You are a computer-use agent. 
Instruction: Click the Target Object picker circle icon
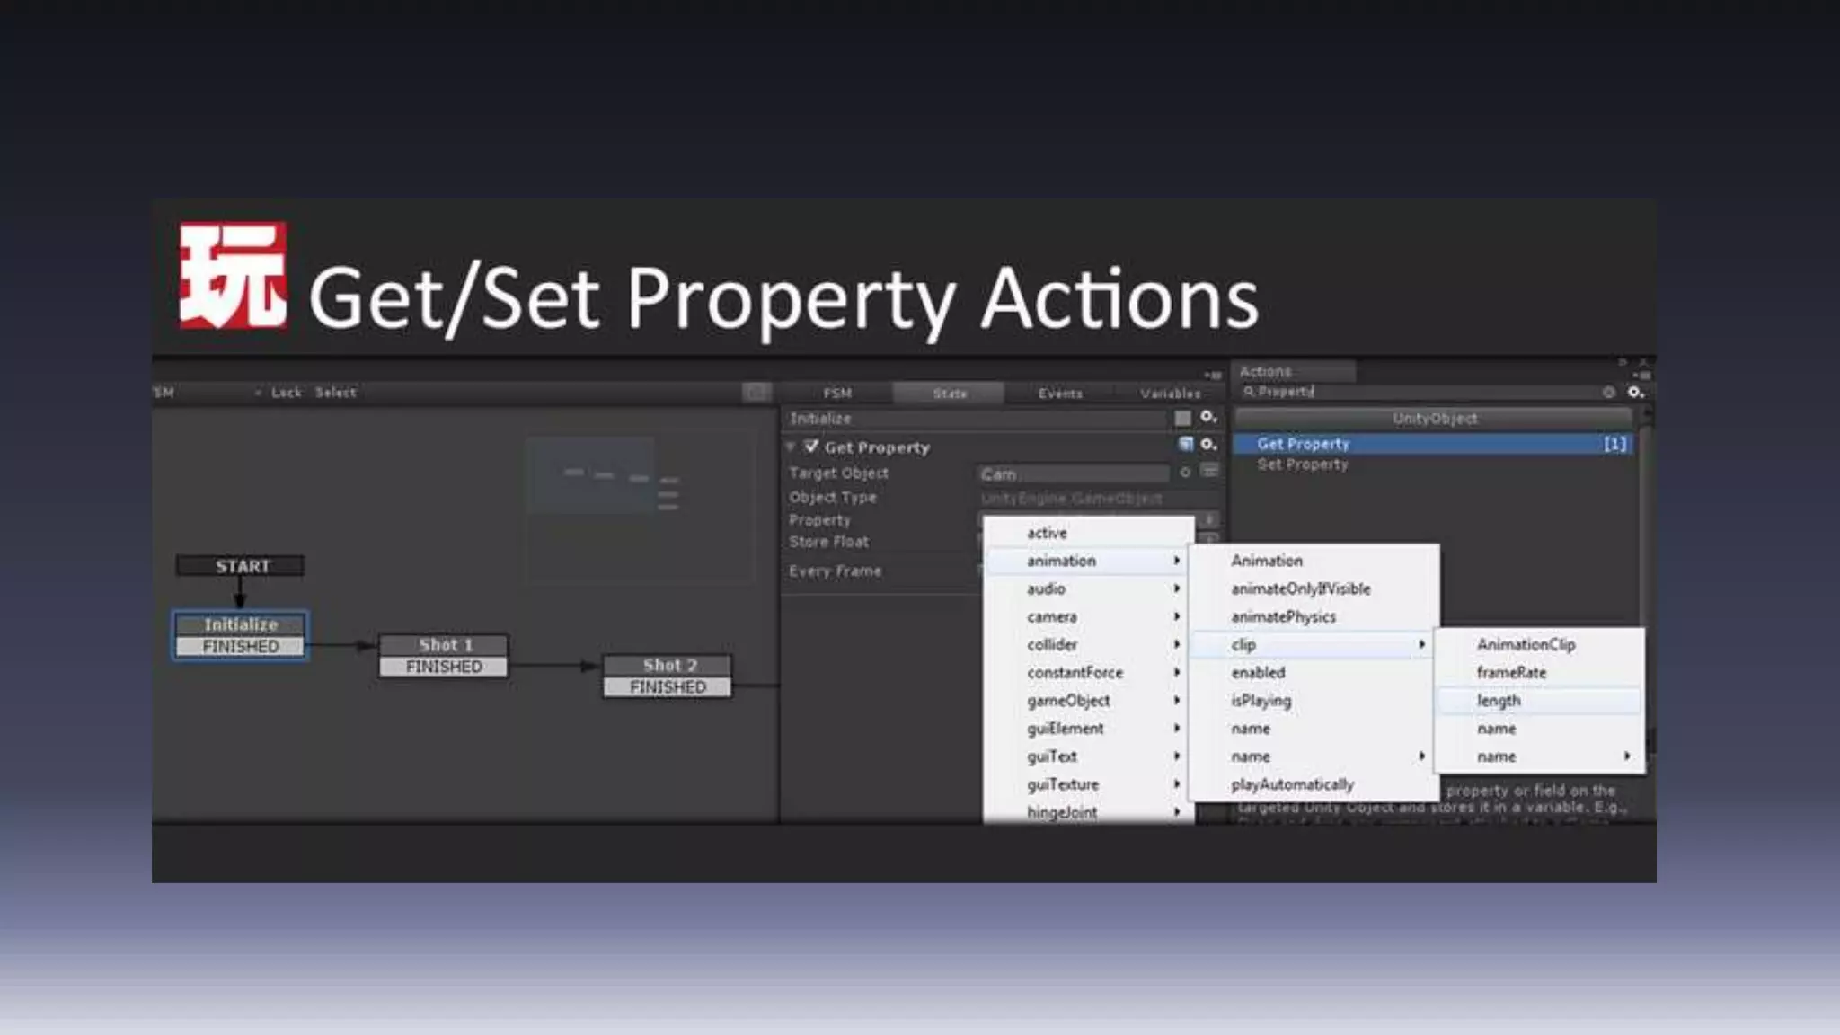[x=1185, y=473]
